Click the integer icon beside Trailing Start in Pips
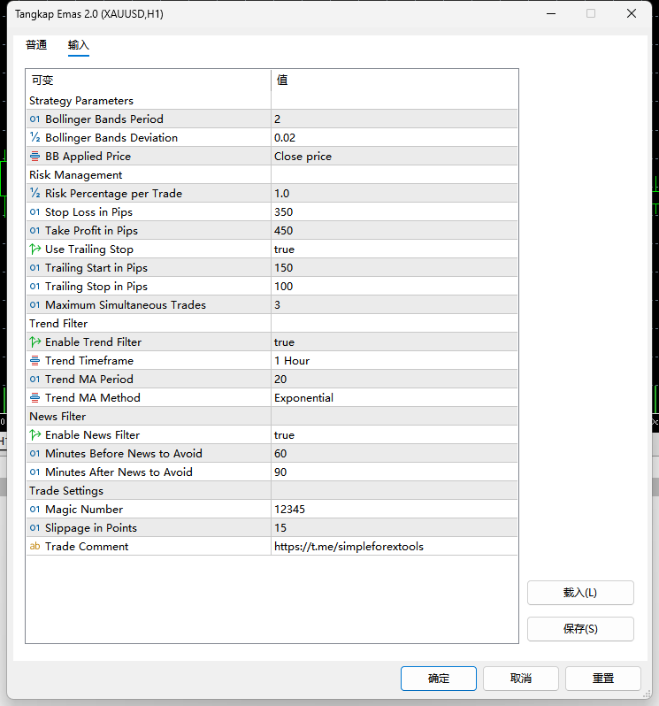Screen dimensions: 659x706 tap(34, 268)
